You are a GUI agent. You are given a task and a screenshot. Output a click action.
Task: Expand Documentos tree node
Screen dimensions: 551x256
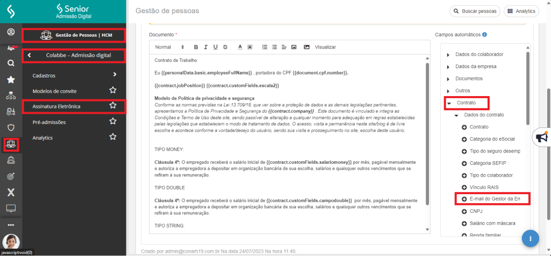[x=448, y=79]
